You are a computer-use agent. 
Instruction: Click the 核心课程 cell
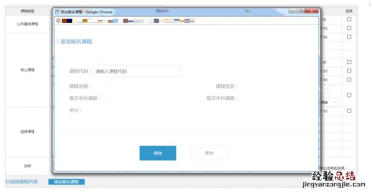pyautogui.click(x=27, y=70)
